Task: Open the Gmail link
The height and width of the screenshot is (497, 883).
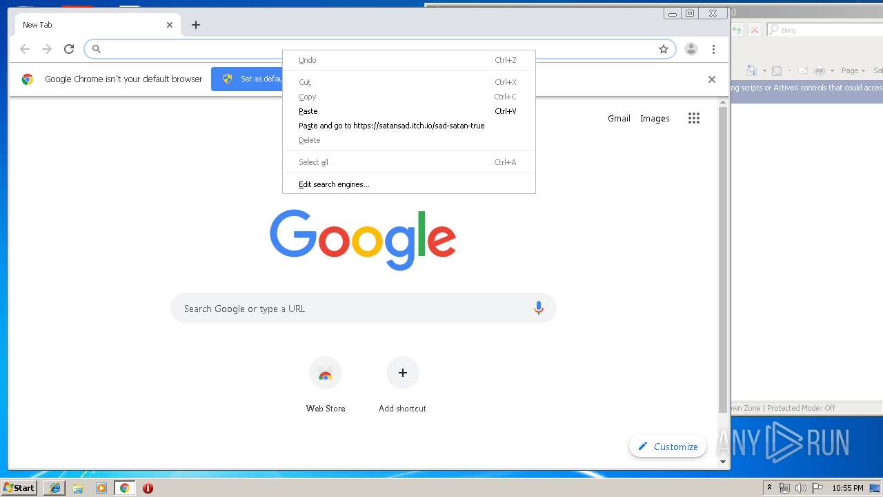Action: 619,118
